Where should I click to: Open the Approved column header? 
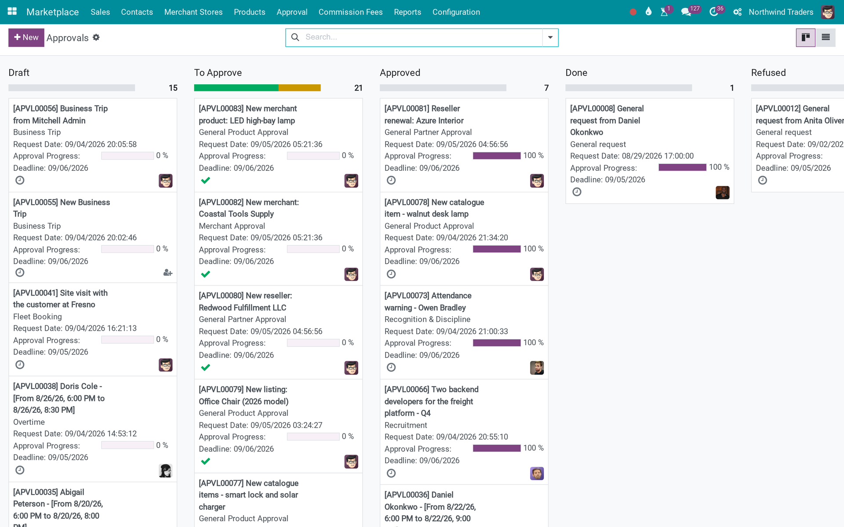pyautogui.click(x=400, y=72)
